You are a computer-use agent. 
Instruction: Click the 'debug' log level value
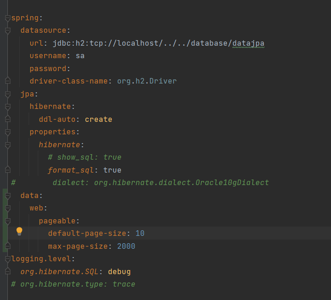119,272
